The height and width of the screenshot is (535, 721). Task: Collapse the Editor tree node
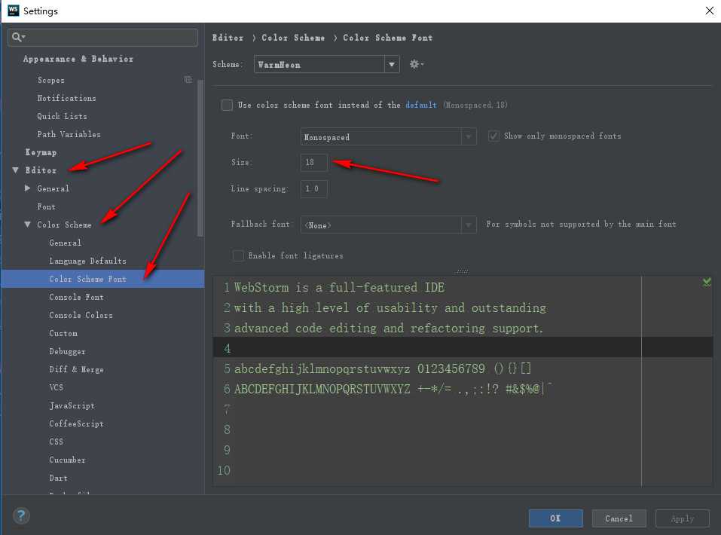pos(16,170)
